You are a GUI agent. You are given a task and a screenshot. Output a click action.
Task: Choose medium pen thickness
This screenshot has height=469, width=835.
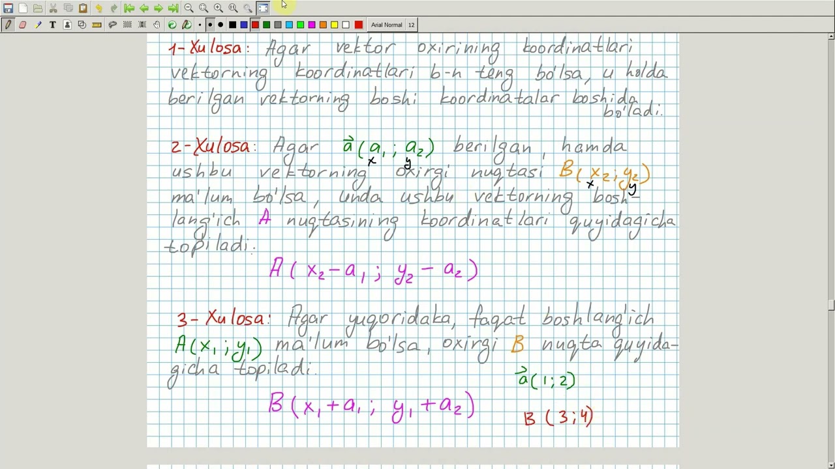coord(210,25)
